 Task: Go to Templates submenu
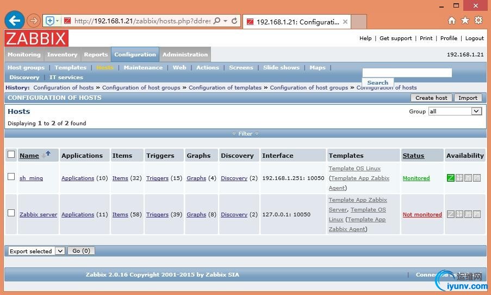point(71,67)
